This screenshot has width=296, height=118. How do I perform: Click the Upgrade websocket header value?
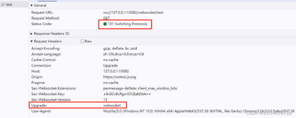(x=112, y=105)
